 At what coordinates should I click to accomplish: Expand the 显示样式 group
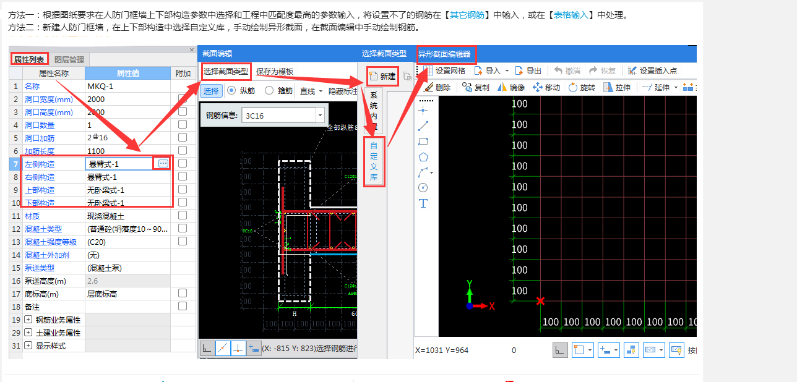28,346
